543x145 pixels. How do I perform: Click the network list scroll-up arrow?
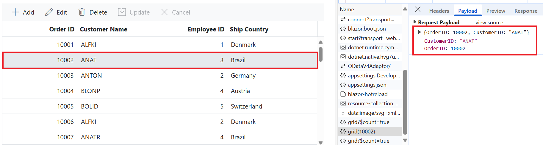[405, 9]
